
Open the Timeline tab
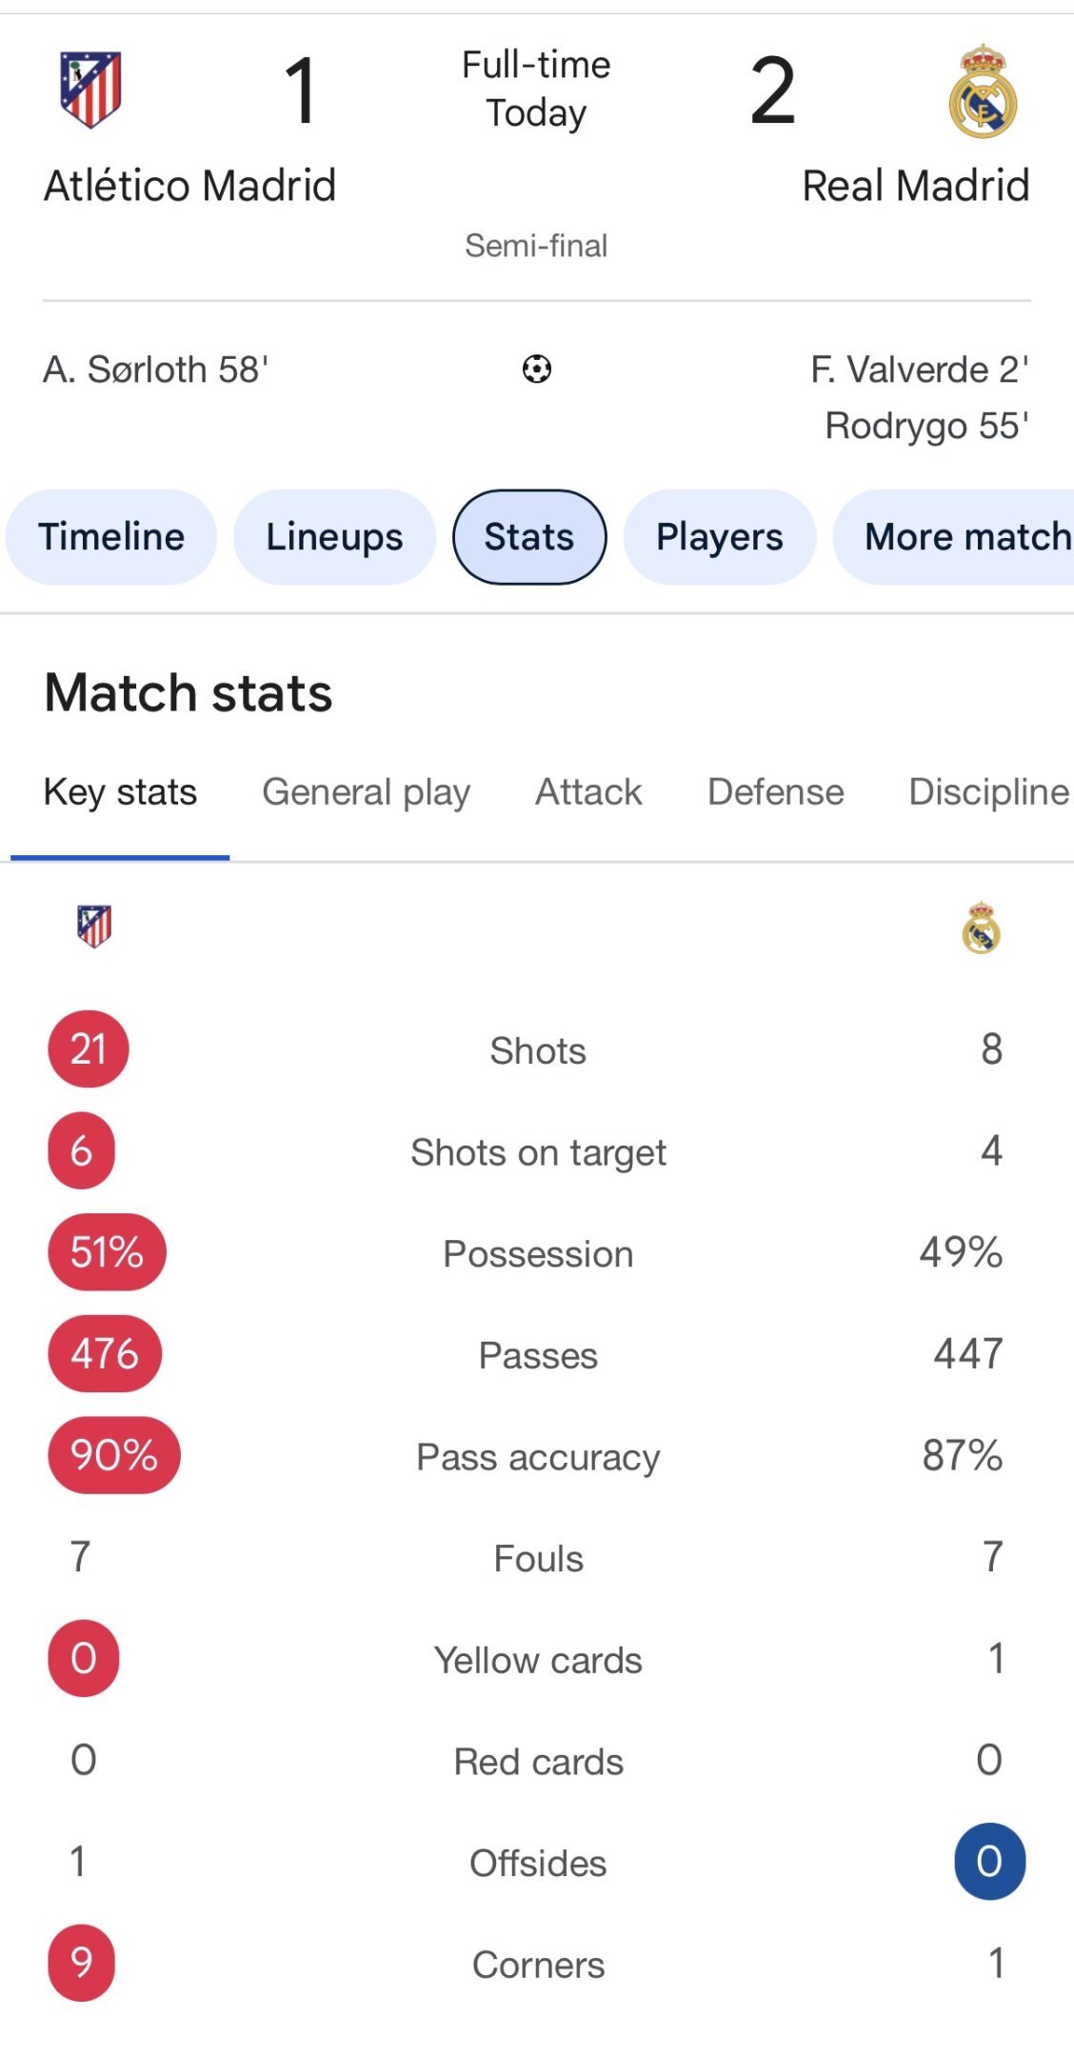pos(111,537)
